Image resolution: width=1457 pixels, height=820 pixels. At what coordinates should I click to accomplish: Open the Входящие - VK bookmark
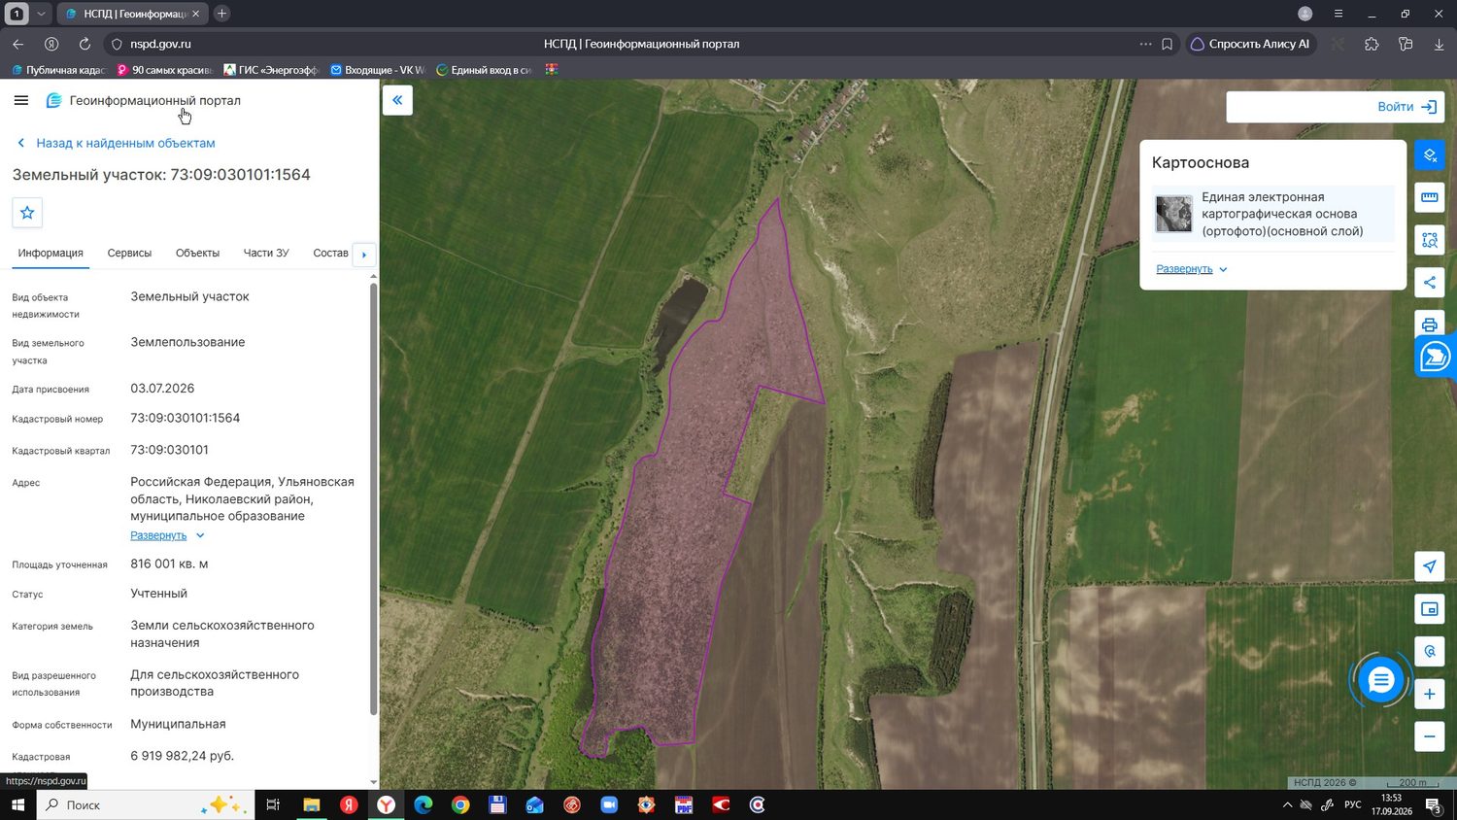click(378, 70)
